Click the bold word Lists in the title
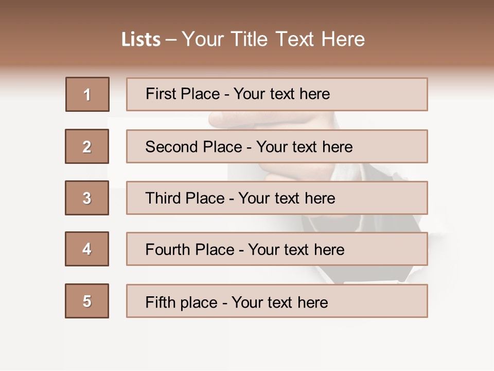The width and height of the screenshot is (494, 371). click(x=141, y=40)
